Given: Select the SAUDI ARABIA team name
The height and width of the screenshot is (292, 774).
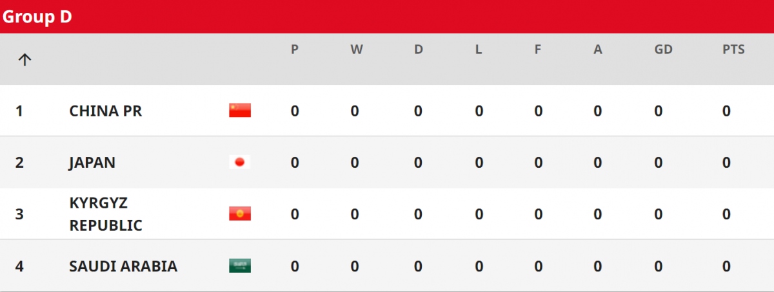Looking at the screenshot, I should tap(123, 266).
